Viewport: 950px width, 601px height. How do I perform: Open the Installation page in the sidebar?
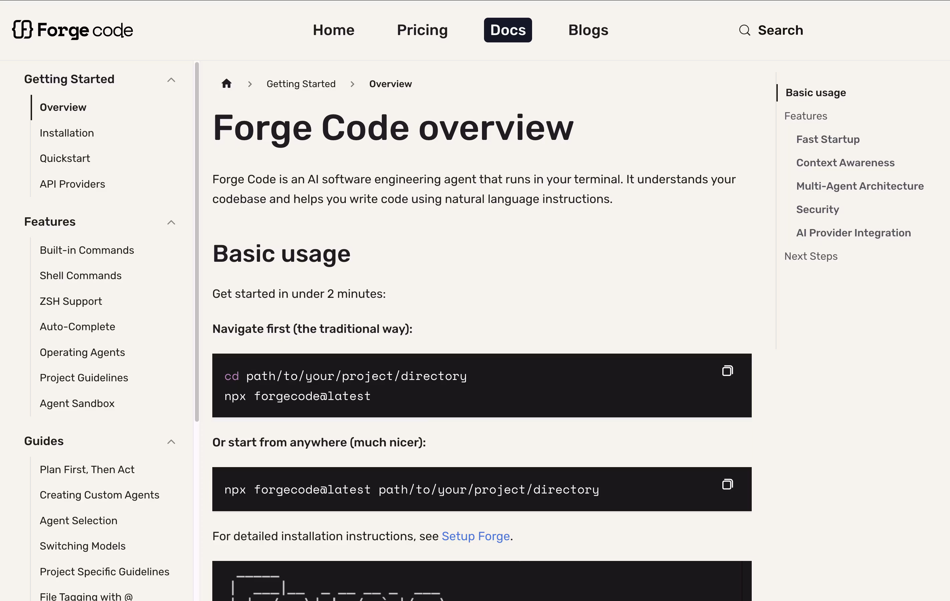coord(67,133)
